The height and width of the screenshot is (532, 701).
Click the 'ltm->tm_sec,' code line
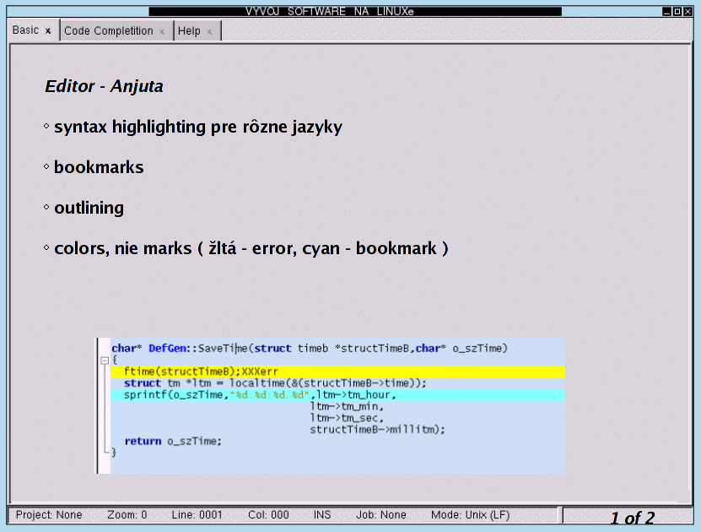point(347,418)
